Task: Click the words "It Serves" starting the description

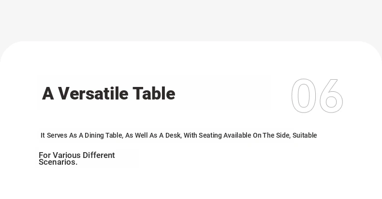Action: pyautogui.click(x=54, y=135)
